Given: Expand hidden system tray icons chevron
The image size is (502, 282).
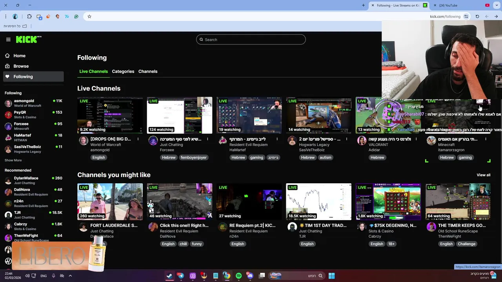Looking at the screenshot, I should point(70,276).
